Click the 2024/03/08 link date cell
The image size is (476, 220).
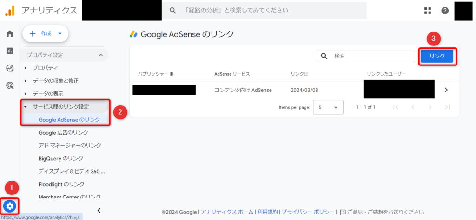(304, 90)
